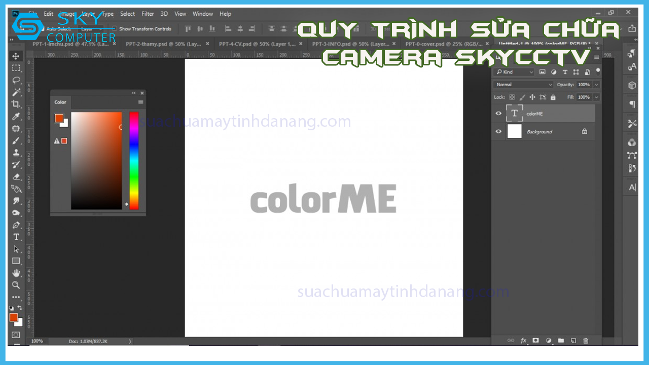This screenshot has height=365, width=649.
Task: Open the Kind layer filter dropdown
Action: [x=515, y=72]
